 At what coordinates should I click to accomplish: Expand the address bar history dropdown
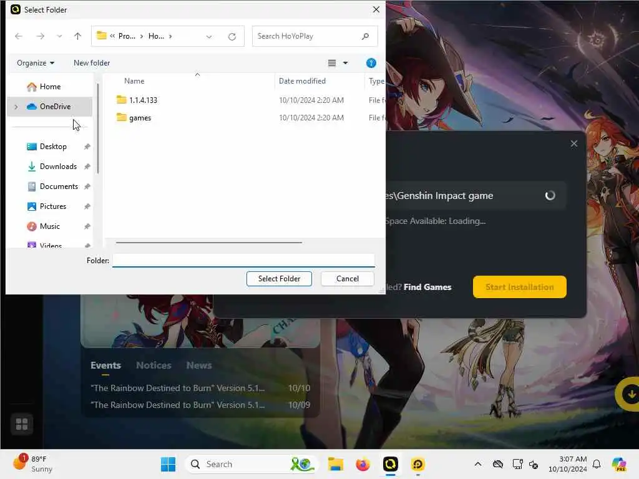click(209, 37)
